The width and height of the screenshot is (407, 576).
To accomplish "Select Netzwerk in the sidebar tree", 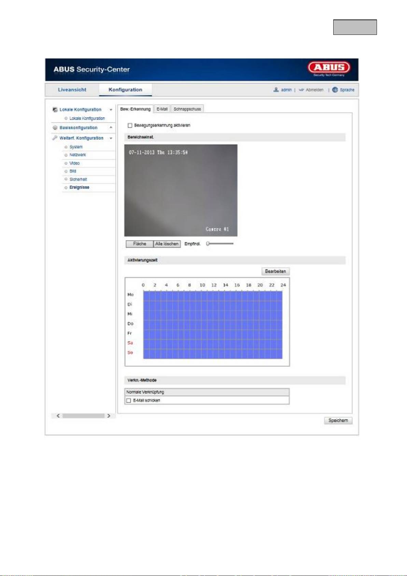I will [x=78, y=155].
